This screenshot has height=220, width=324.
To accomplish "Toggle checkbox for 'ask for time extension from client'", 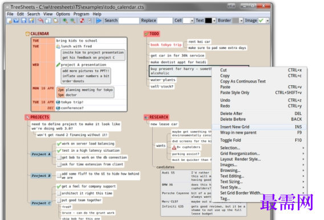I will pos(59,164).
